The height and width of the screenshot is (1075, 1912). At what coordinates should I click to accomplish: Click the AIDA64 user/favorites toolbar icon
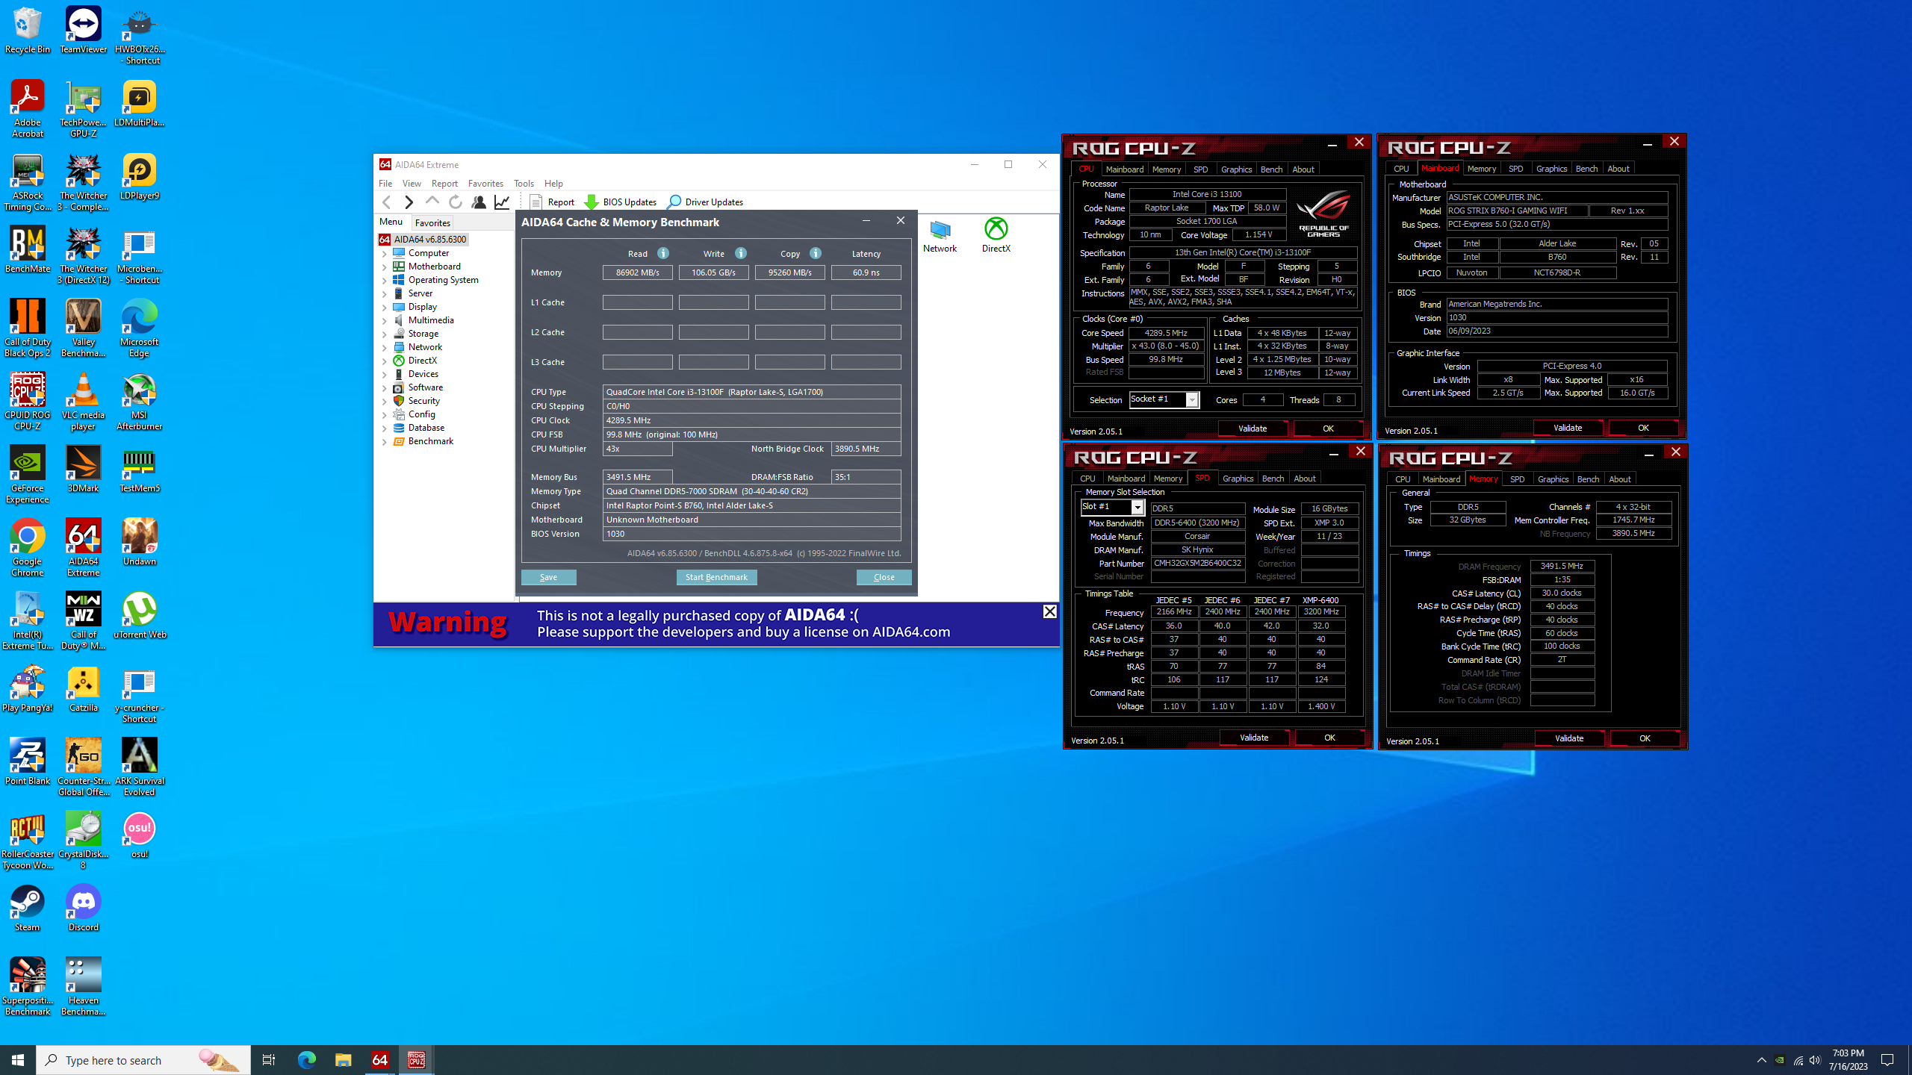479,202
